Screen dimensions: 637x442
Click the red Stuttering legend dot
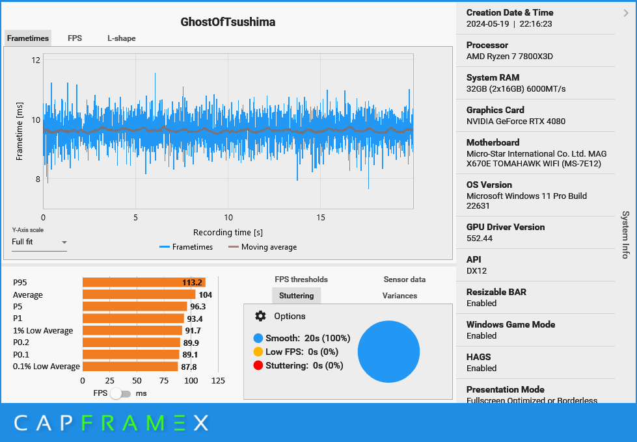coord(258,366)
